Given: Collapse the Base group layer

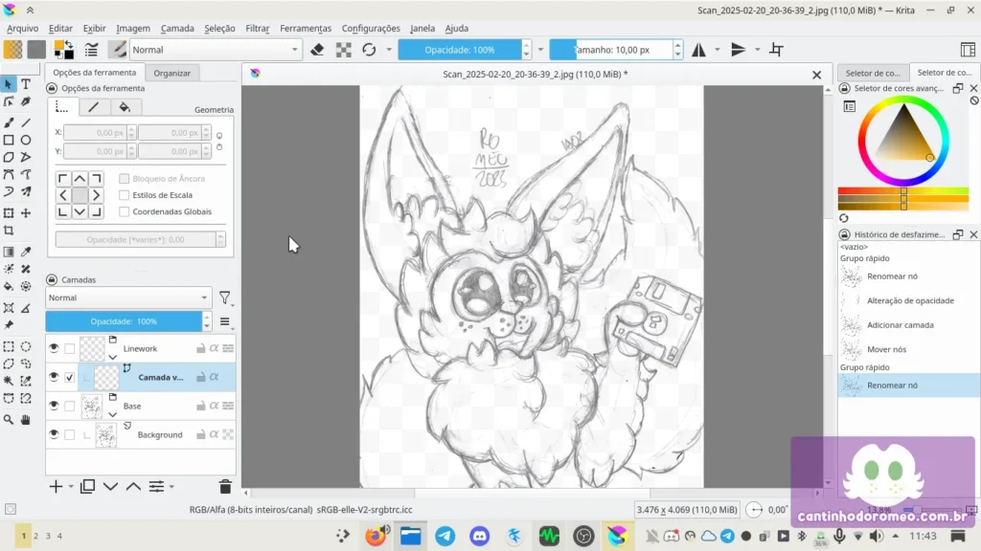Looking at the screenshot, I should pyautogui.click(x=113, y=415).
